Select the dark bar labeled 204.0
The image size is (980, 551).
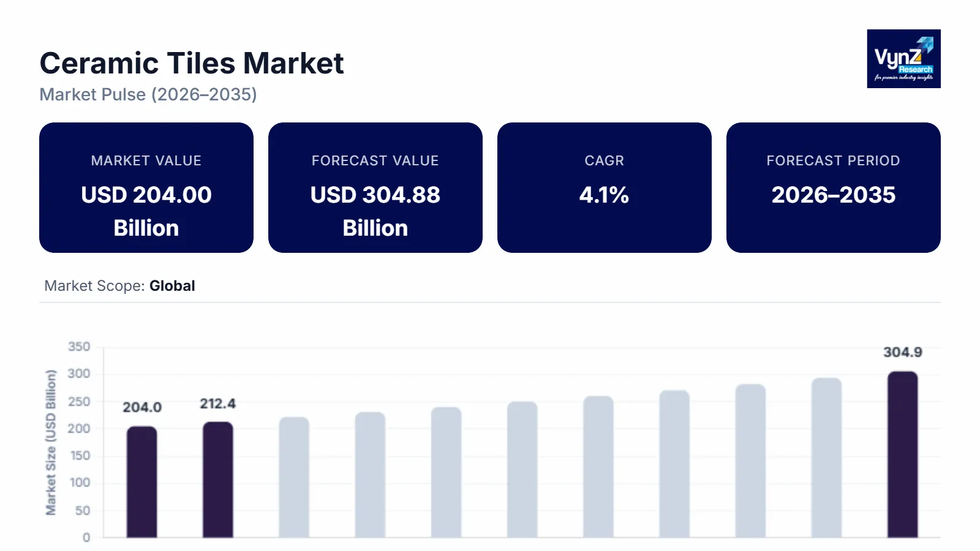(x=142, y=482)
